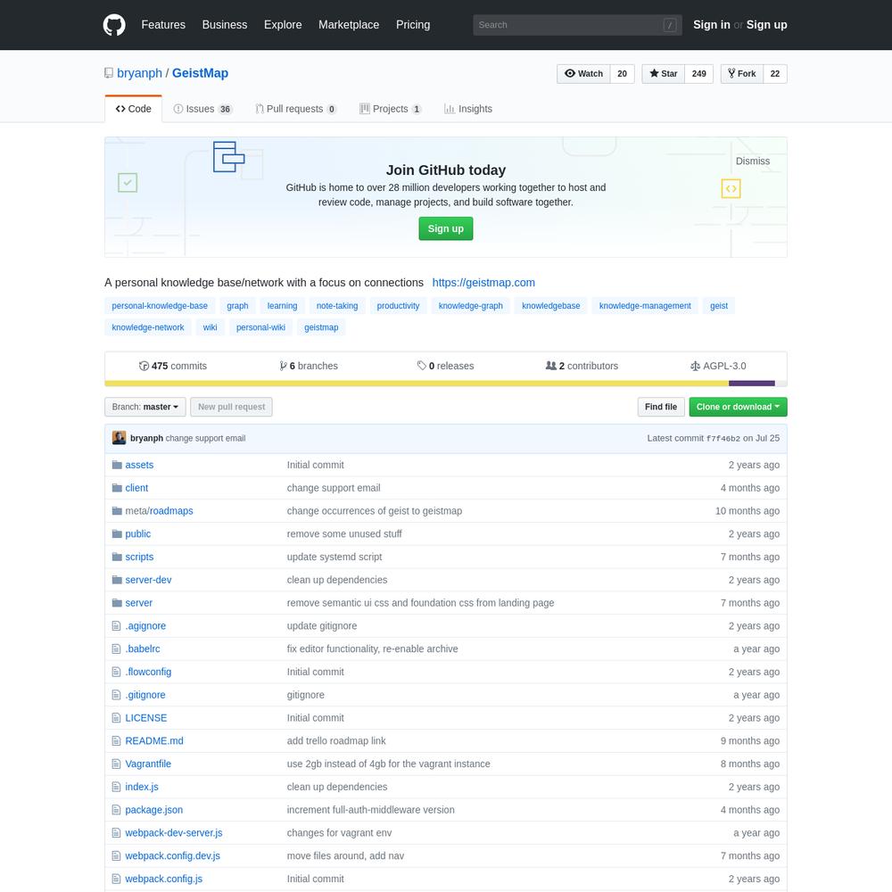Select the knowledge-graph topic tag
The width and height of the screenshot is (892, 892).
[470, 306]
